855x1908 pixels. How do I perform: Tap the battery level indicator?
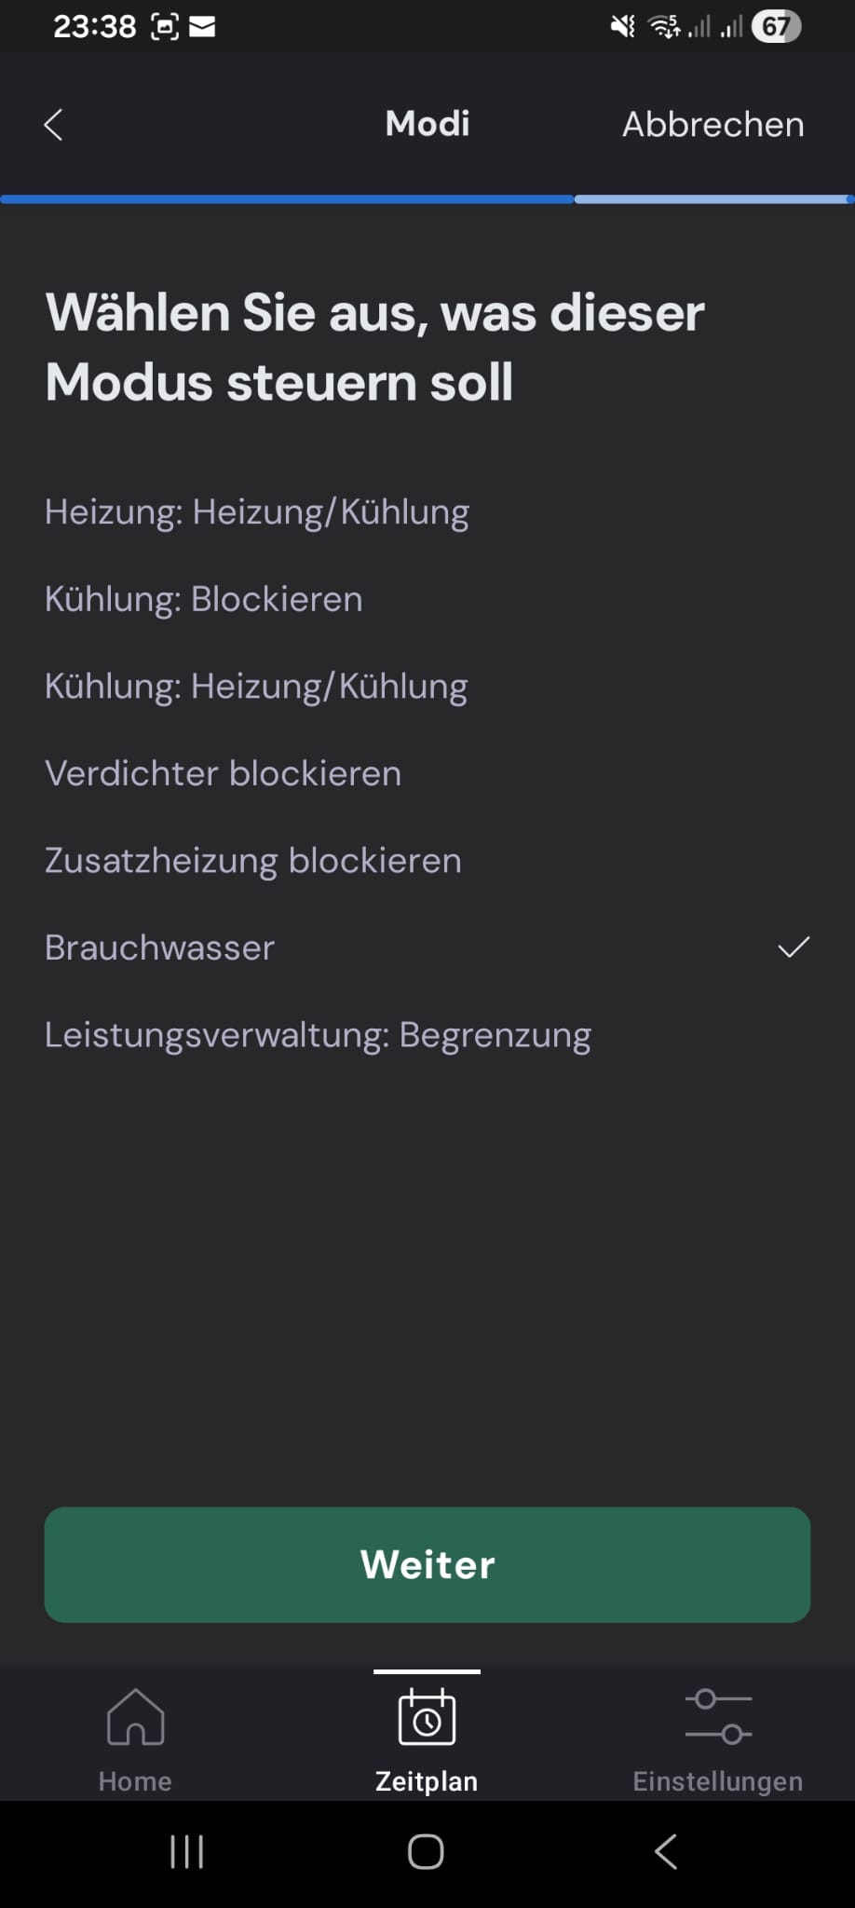point(776,27)
